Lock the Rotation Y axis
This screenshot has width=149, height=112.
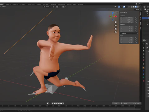136,29
